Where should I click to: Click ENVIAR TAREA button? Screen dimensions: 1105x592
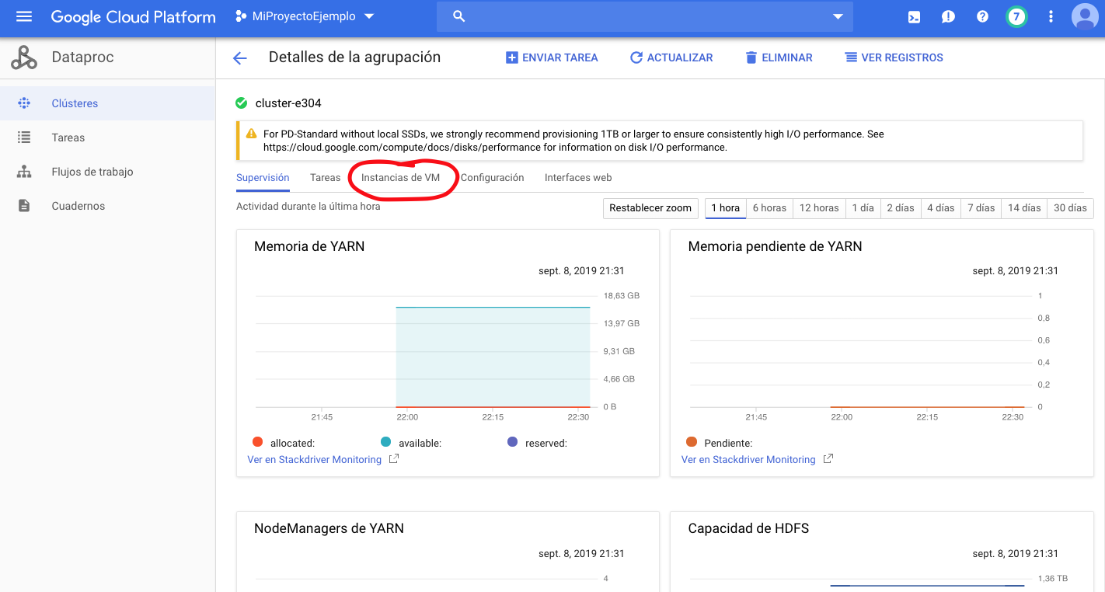(552, 57)
